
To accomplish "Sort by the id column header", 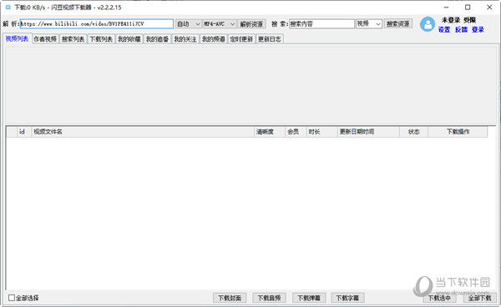I will point(24,132).
